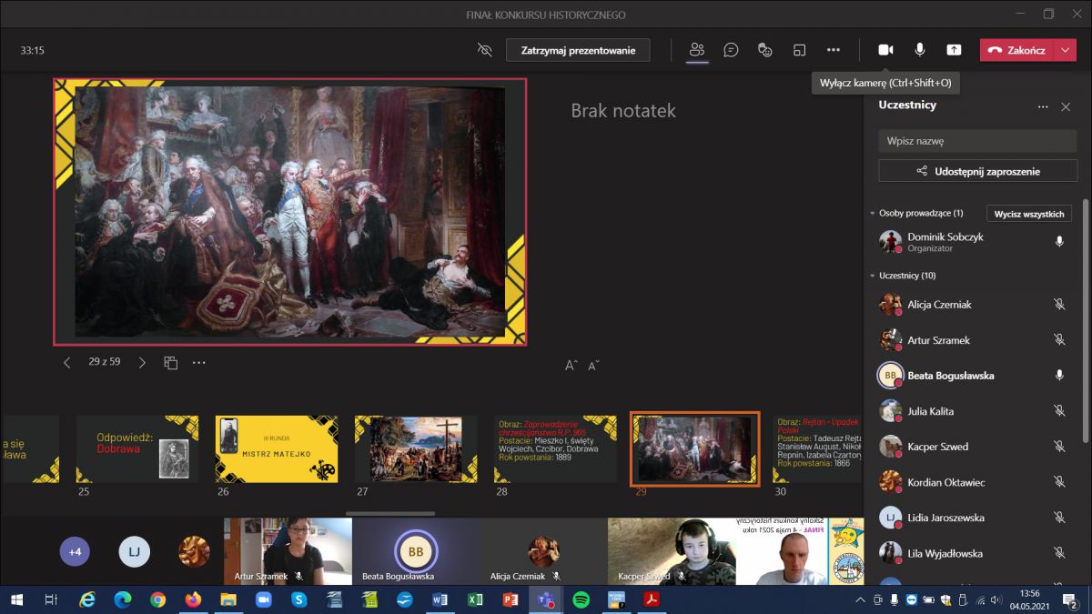Toggle Lila Wyjadłowska's muted microphone icon
This screenshot has height=614, width=1092.
pos(1059,553)
